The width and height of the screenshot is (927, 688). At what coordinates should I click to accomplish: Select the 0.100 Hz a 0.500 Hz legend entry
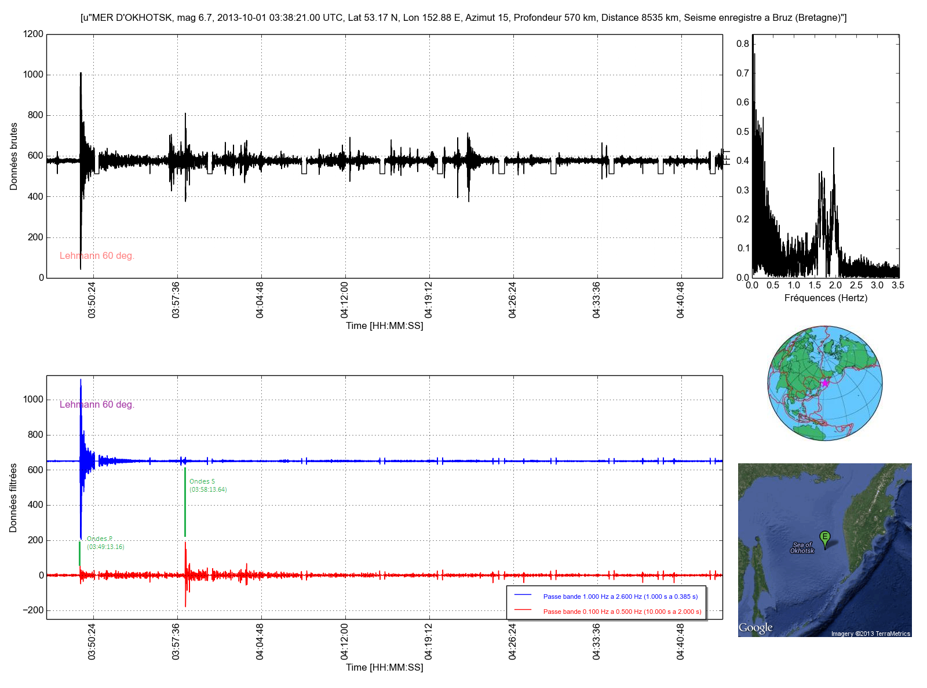pos(622,612)
